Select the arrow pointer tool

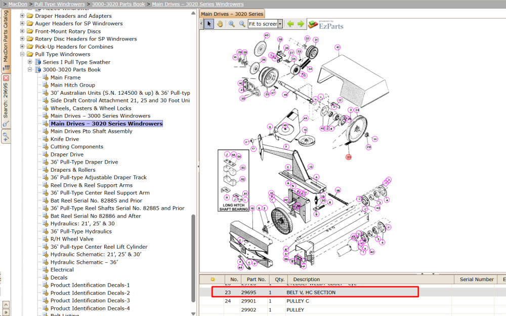[x=209, y=24]
